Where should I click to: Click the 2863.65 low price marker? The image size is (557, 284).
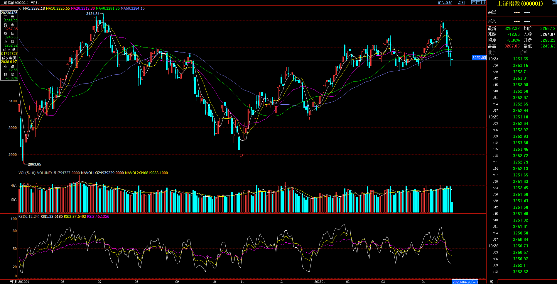pos(35,164)
